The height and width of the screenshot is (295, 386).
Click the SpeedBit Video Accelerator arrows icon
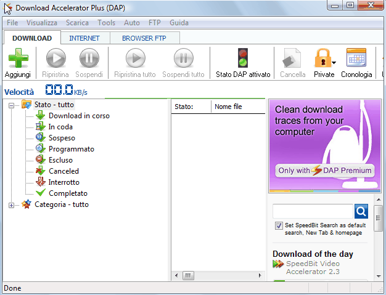pyautogui.click(x=278, y=264)
